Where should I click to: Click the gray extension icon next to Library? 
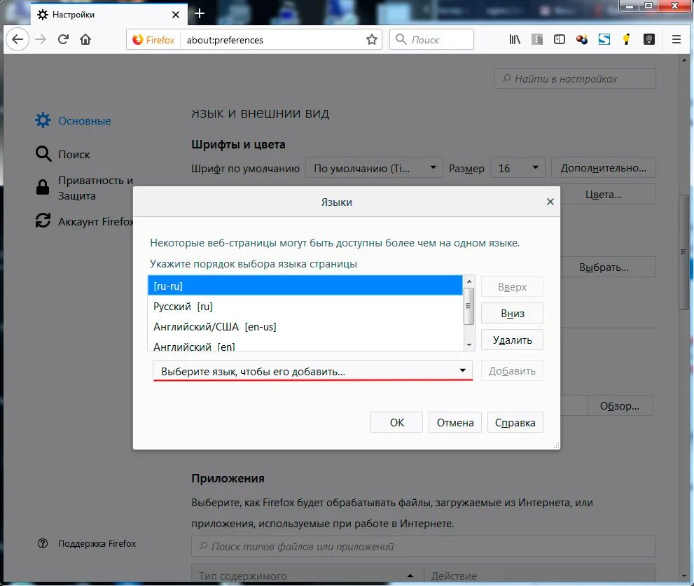point(537,39)
